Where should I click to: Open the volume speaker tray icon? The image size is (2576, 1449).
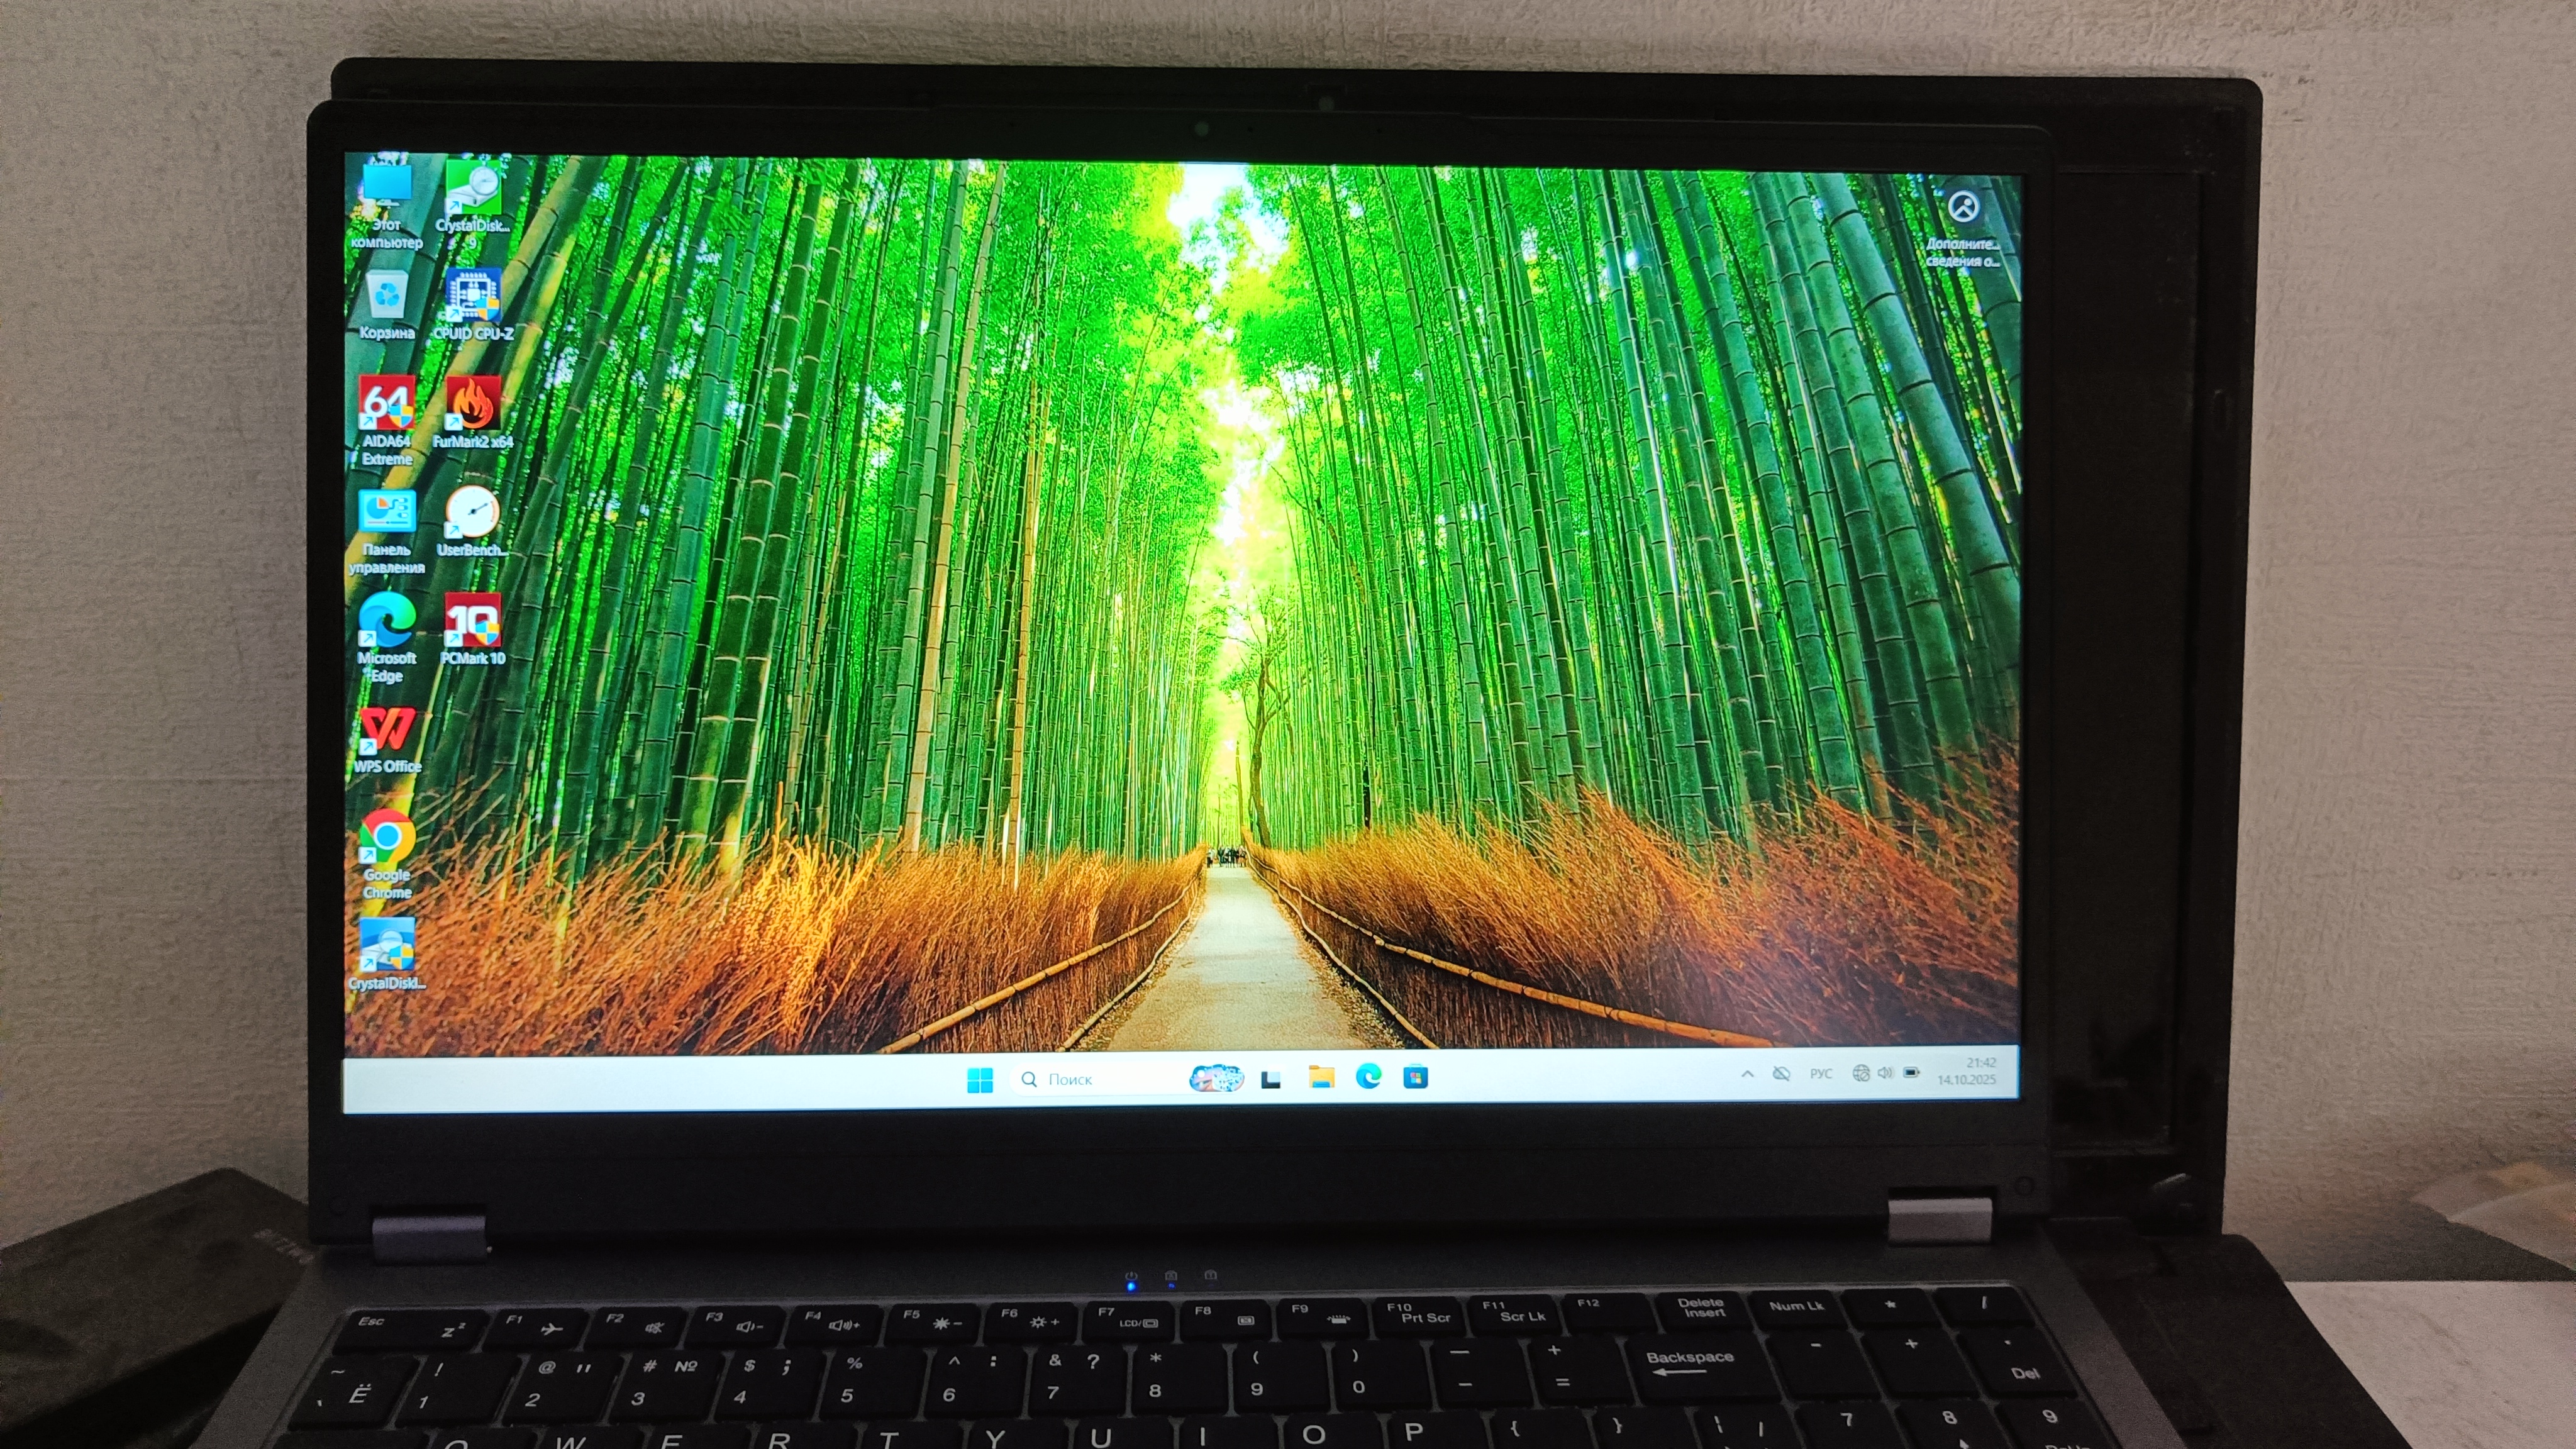click(1885, 1073)
